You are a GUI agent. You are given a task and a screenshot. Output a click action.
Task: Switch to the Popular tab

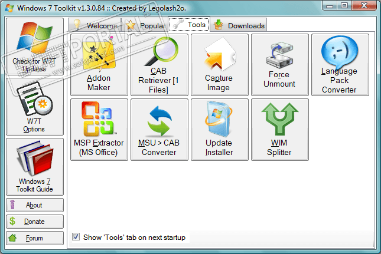pyautogui.click(x=145, y=25)
